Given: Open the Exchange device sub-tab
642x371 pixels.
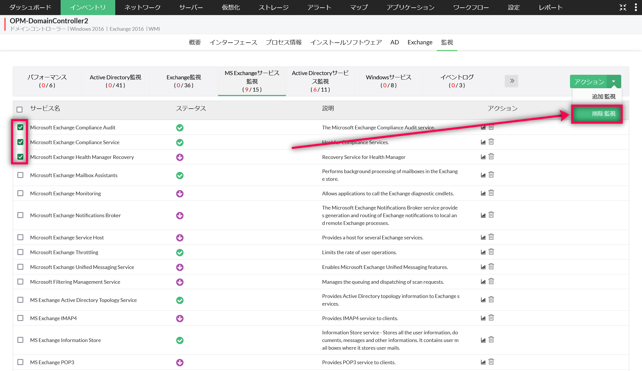Looking at the screenshot, I should 420,42.
